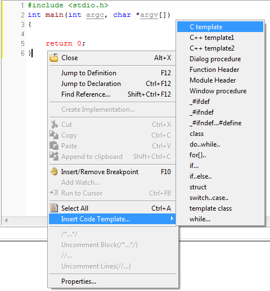270x291 pixels.
Task: Click the hand Breakpoint icon
Action: pos(54,171)
